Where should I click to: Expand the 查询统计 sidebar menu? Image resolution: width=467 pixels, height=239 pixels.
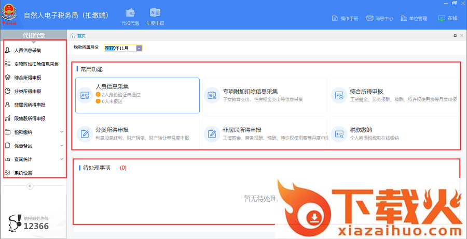click(34, 159)
